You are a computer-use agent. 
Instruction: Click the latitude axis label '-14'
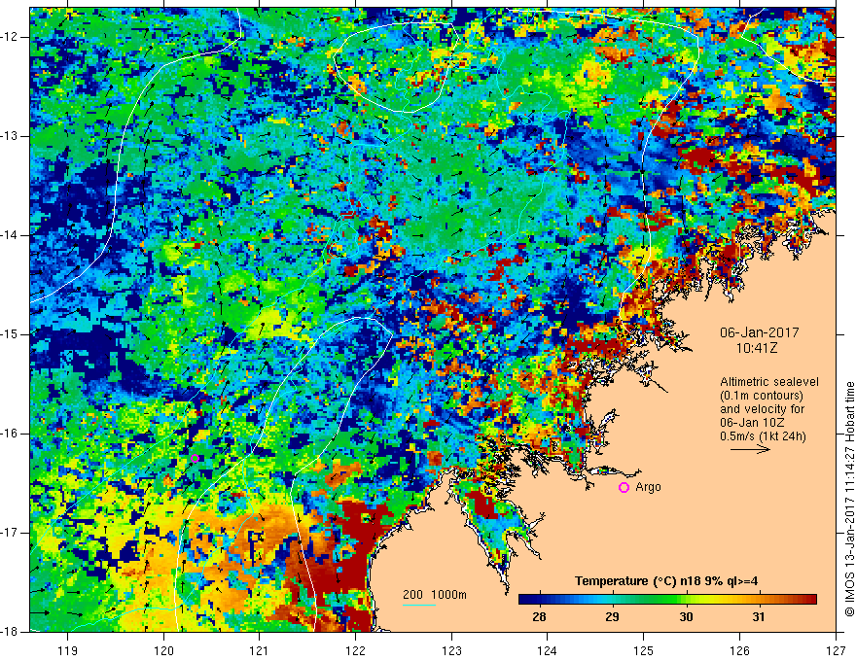pyautogui.click(x=11, y=235)
